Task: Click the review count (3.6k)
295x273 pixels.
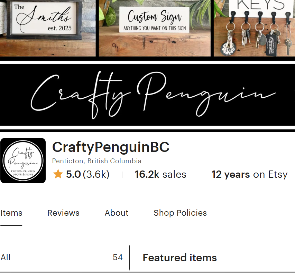Action: click(x=96, y=174)
